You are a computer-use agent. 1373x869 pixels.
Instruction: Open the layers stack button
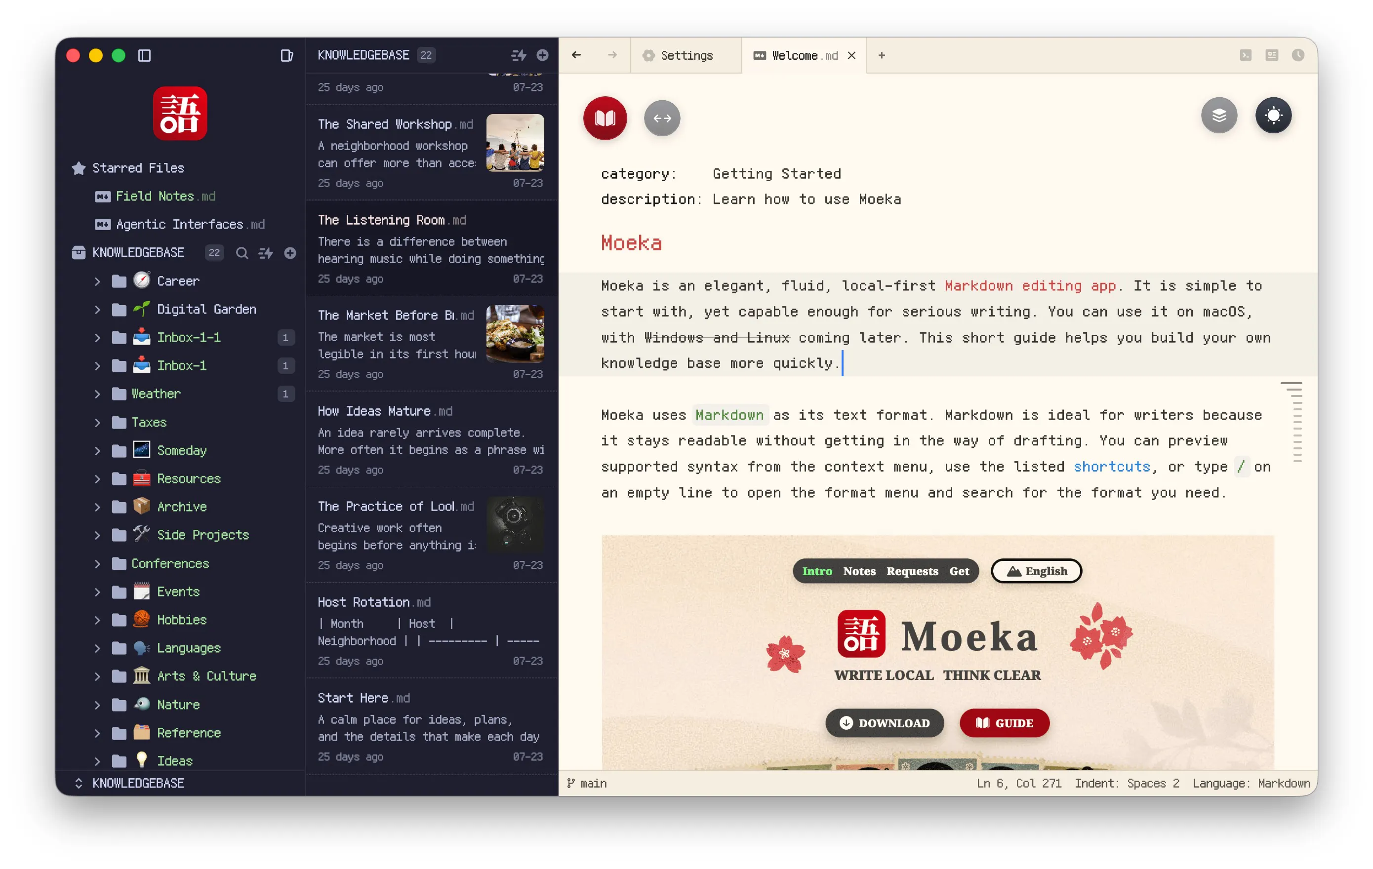tap(1219, 116)
